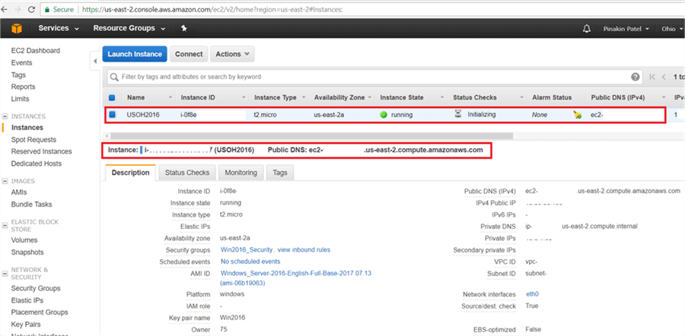Click the alarm status bell icon in USOH2016 row
685x336 pixels.
click(578, 116)
